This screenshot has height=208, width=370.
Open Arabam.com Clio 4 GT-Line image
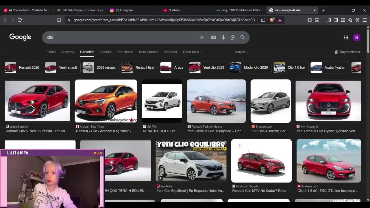click(x=329, y=161)
